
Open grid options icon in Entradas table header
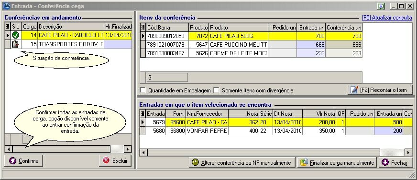point(143,114)
